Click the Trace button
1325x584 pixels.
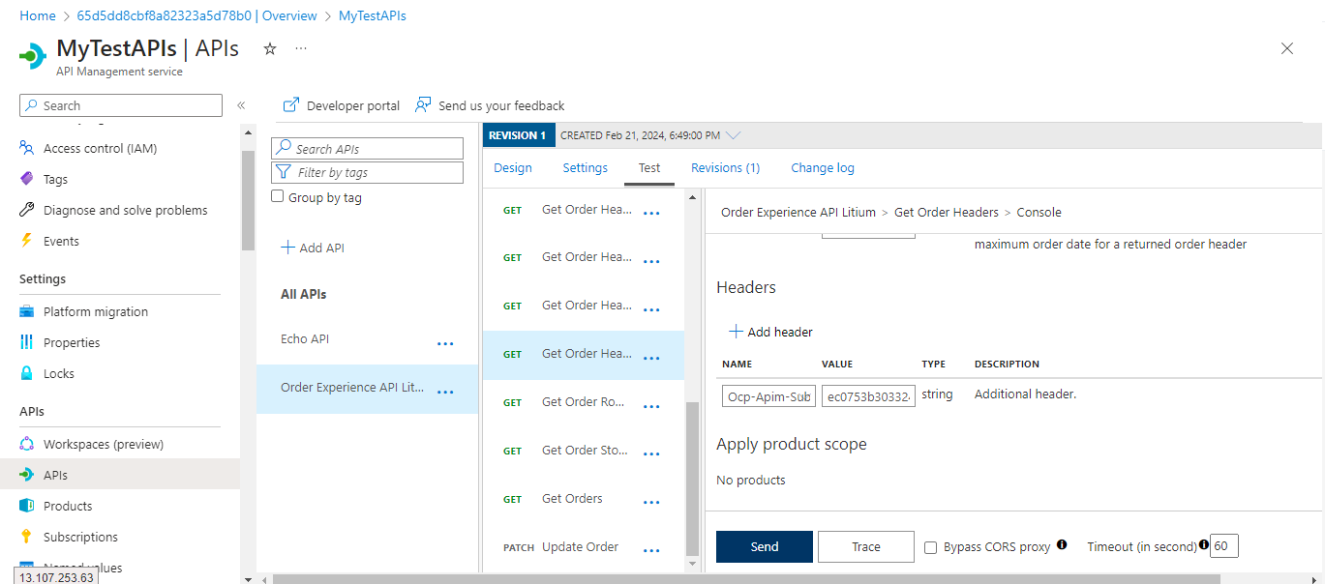coord(866,546)
